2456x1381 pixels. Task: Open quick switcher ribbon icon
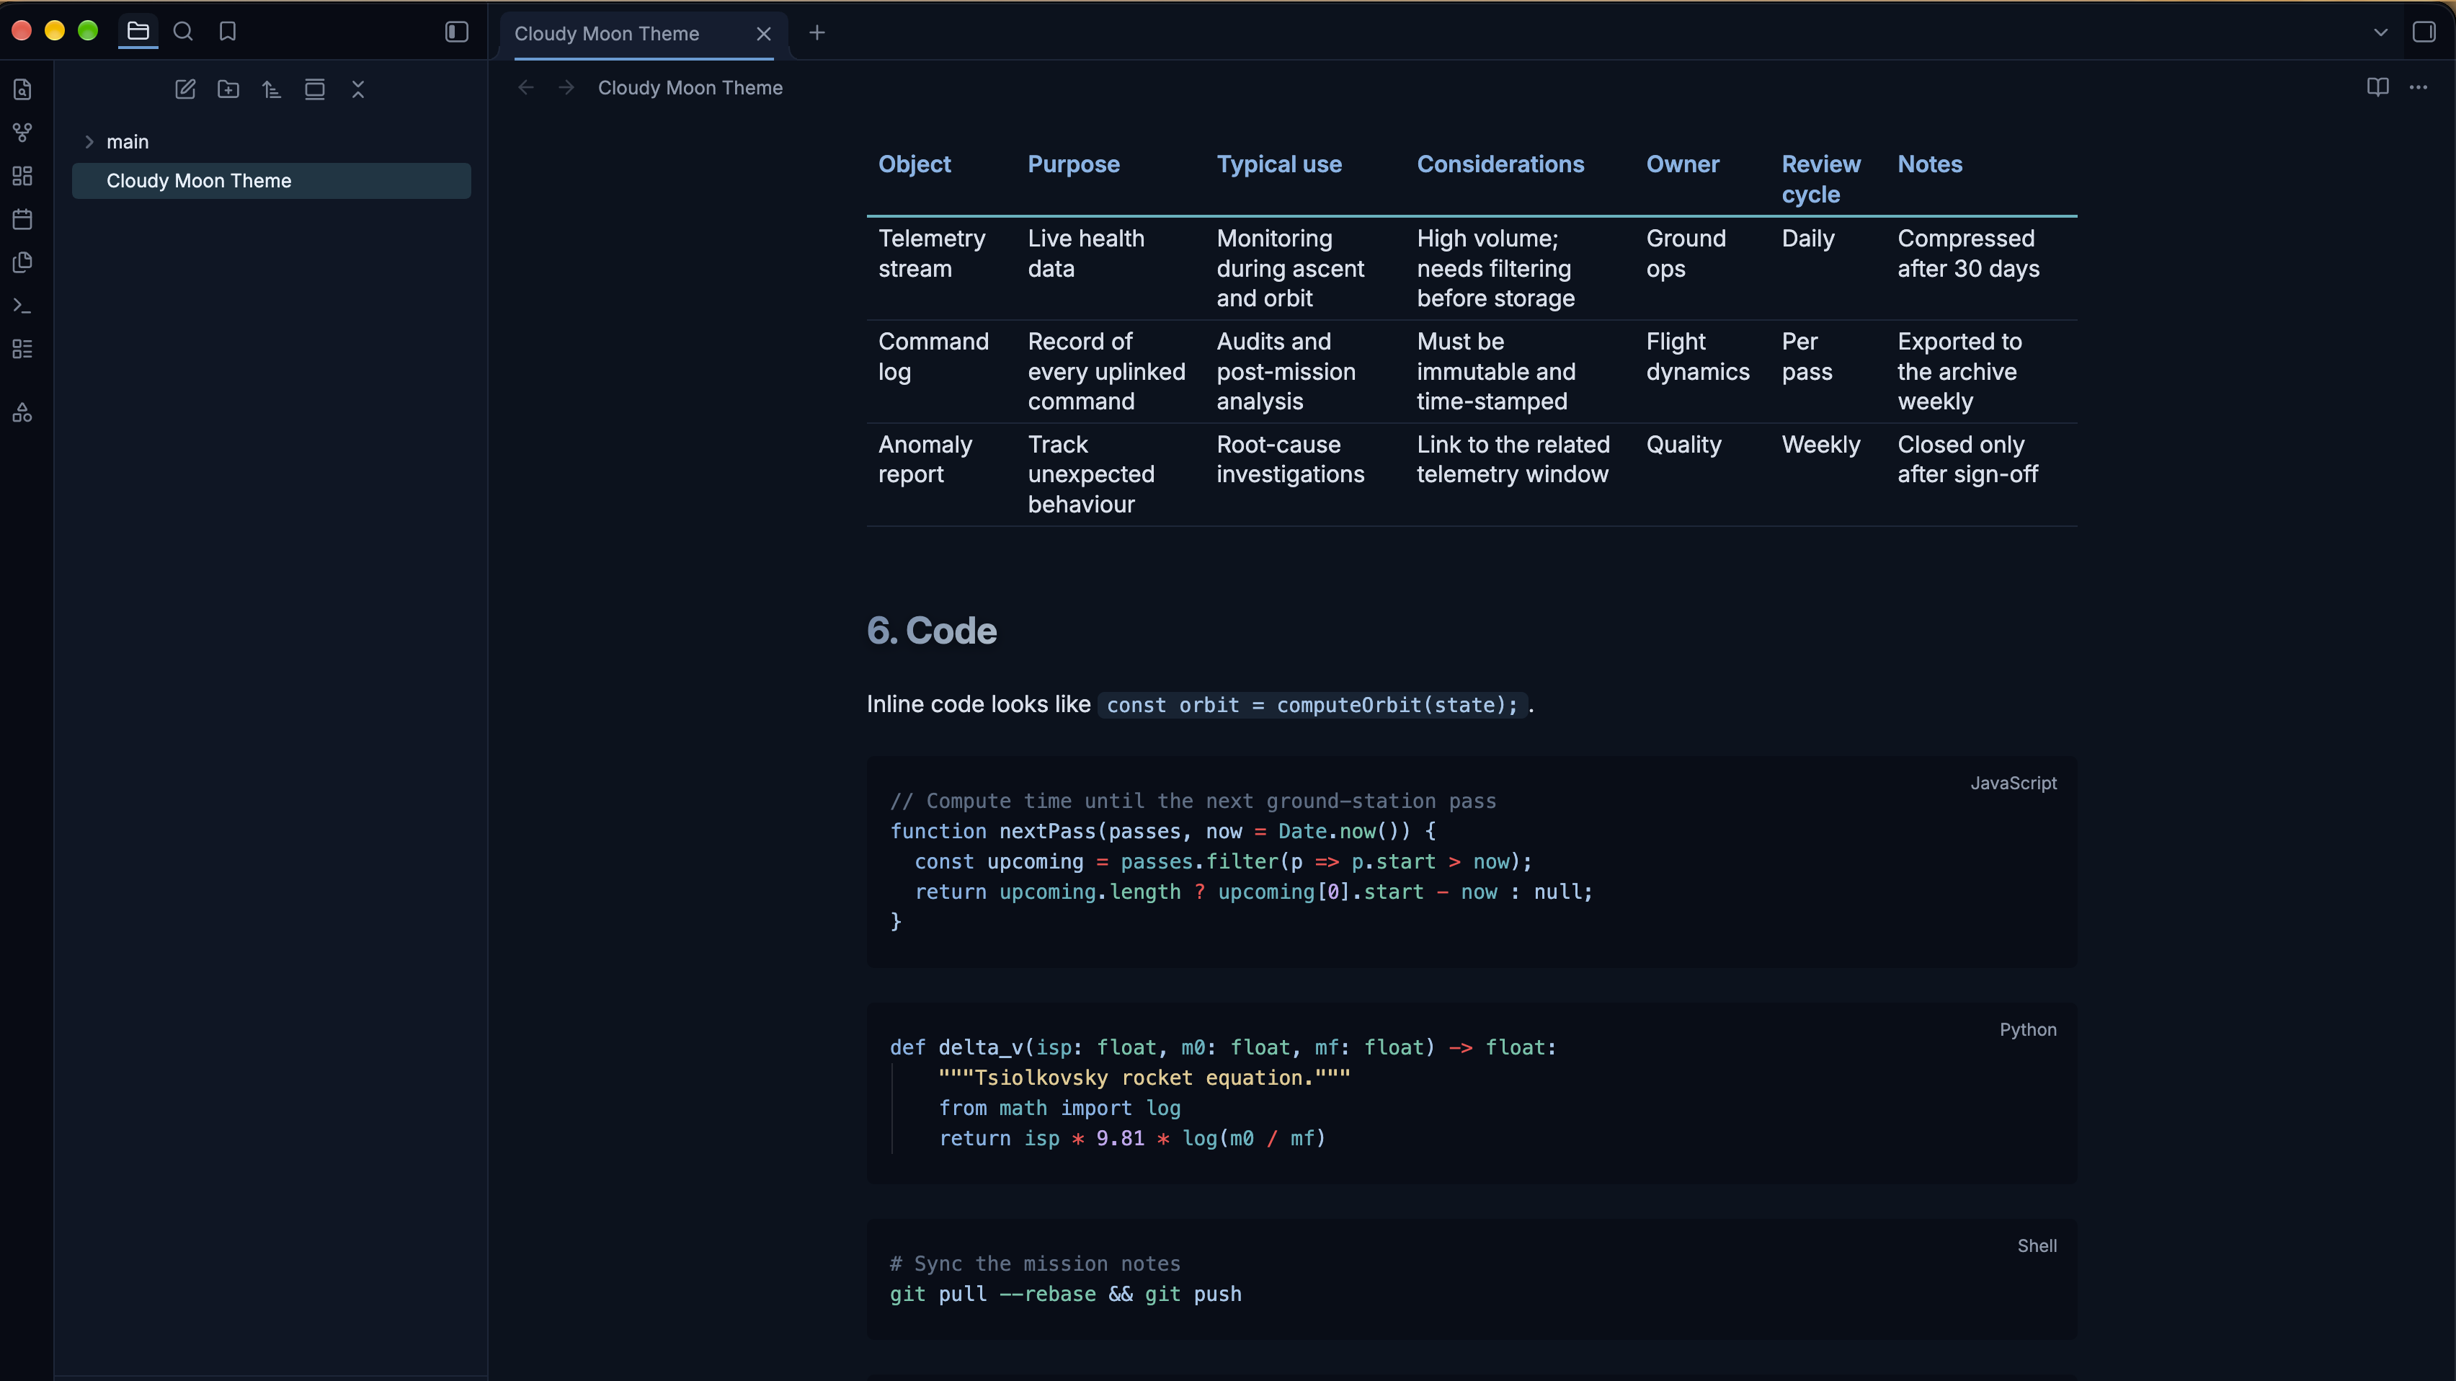coord(23,89)
